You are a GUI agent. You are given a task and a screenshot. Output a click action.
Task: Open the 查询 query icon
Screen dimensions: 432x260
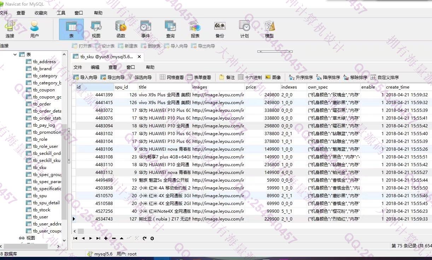click(x=170, y=29)
